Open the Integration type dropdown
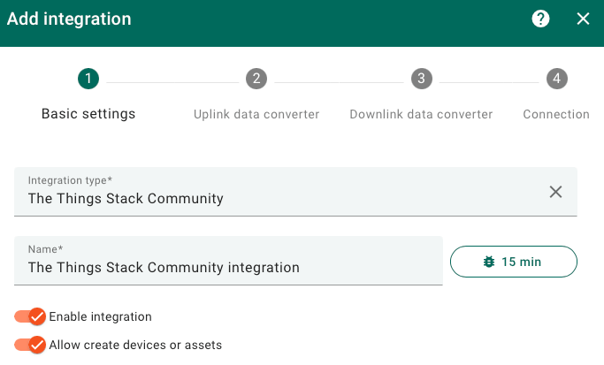 coord(274,197)
